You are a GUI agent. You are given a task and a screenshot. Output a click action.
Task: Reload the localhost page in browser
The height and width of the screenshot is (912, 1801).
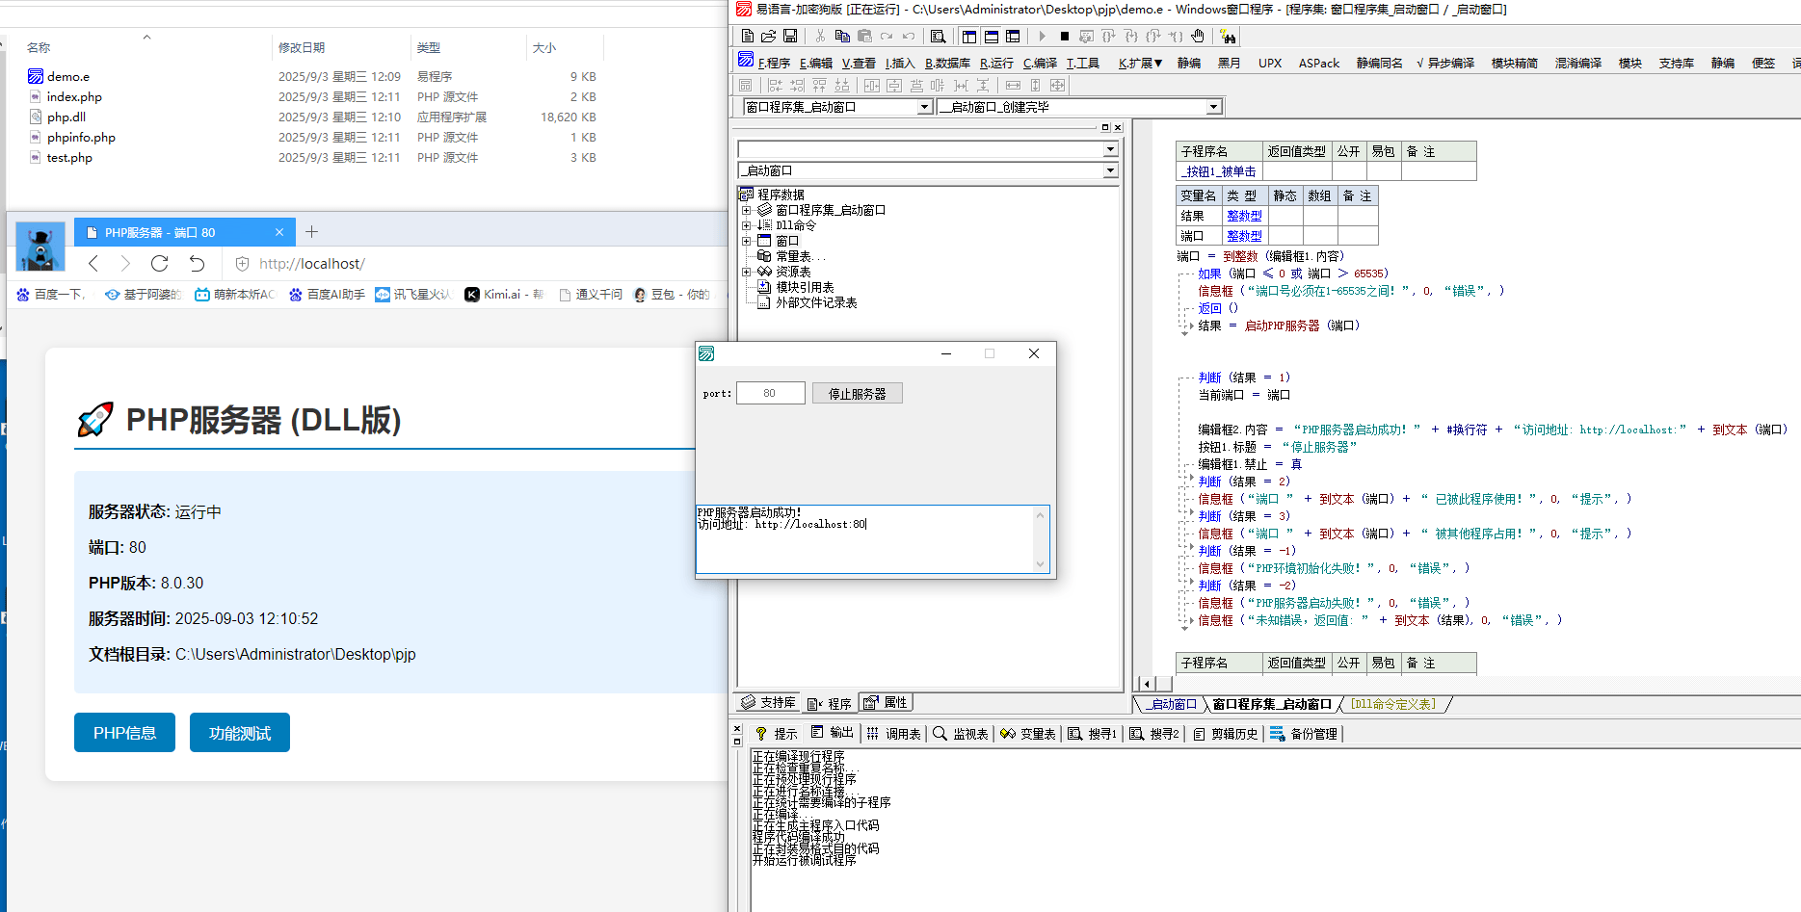click(x=160, y=264)
